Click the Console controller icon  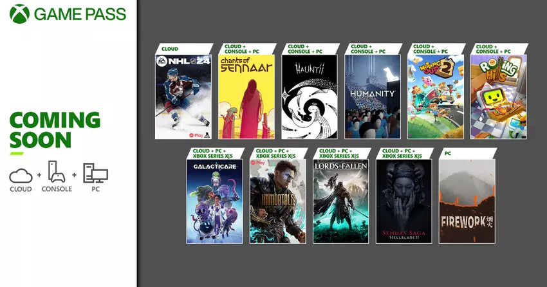57,172
